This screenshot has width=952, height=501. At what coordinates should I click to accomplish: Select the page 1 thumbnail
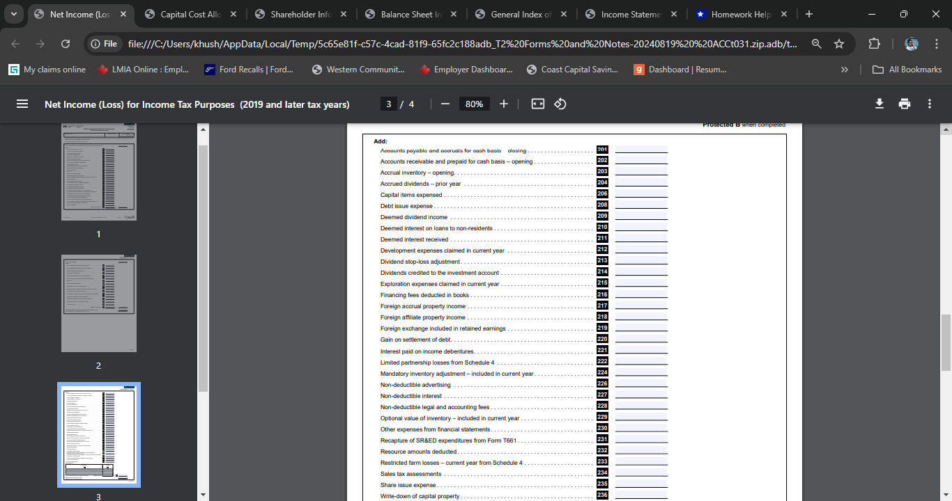point(99,172)
